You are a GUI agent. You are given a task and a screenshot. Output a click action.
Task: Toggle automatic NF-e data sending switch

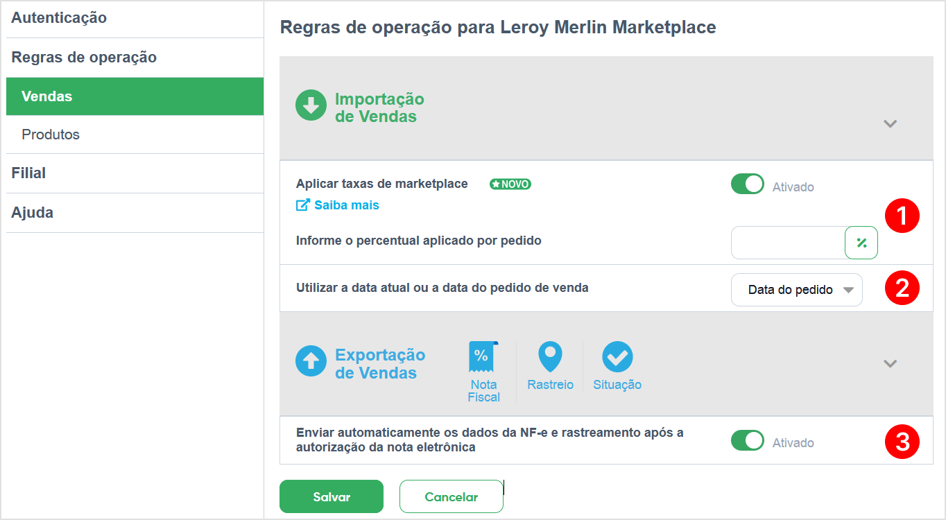[747, 441]
